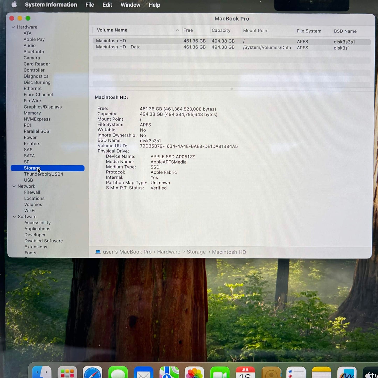Open the Edit menu
Image resolution: width=378 pixels, height=378 pixels.
coord(107,5)
